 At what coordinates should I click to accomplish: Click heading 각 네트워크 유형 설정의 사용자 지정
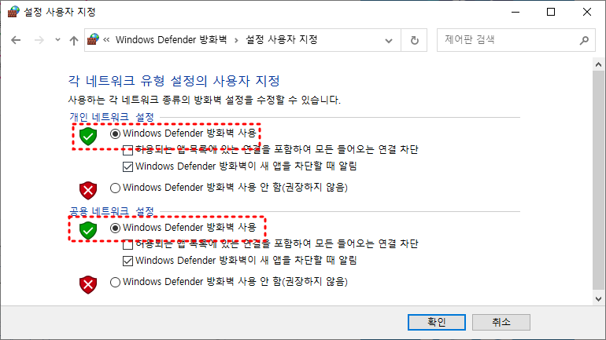pyautogui.click(x=174, y=81)
